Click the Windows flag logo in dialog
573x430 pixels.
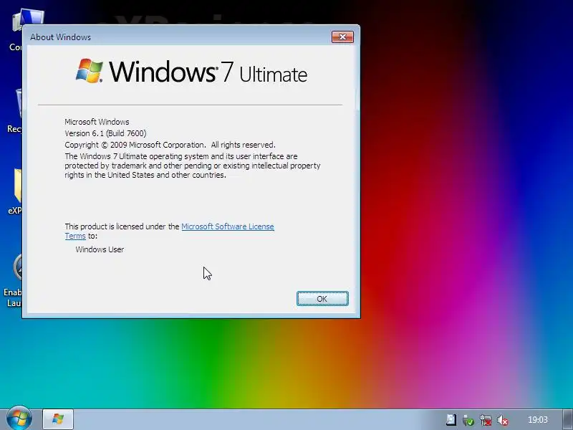coord(89,70)
